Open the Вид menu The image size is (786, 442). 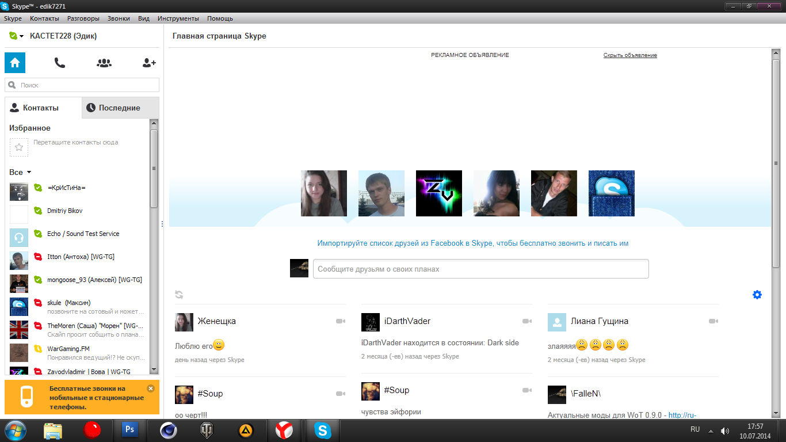point(144,18)
